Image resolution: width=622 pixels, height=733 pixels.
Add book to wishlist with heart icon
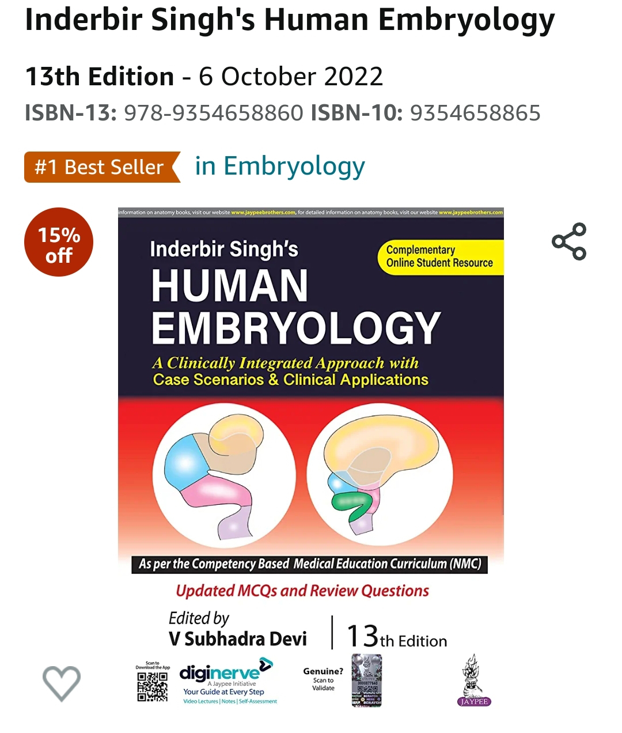62,683
